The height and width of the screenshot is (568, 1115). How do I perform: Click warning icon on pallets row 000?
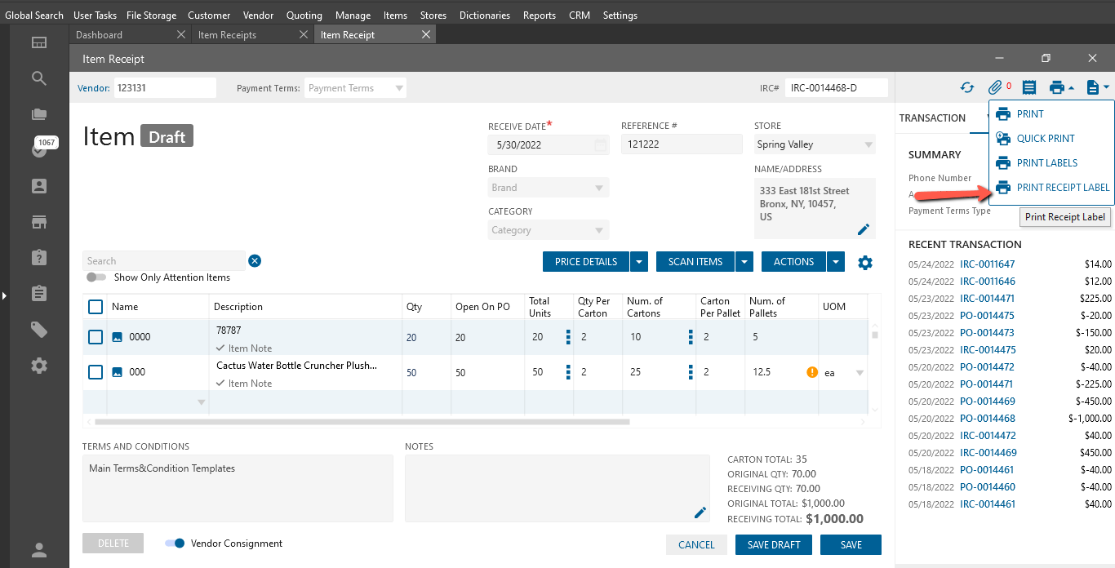[x=812, y=372]
